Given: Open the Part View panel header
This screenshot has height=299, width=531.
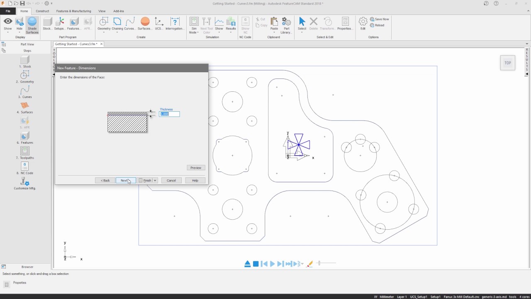Looking at the screenshot, I should 27,44.
